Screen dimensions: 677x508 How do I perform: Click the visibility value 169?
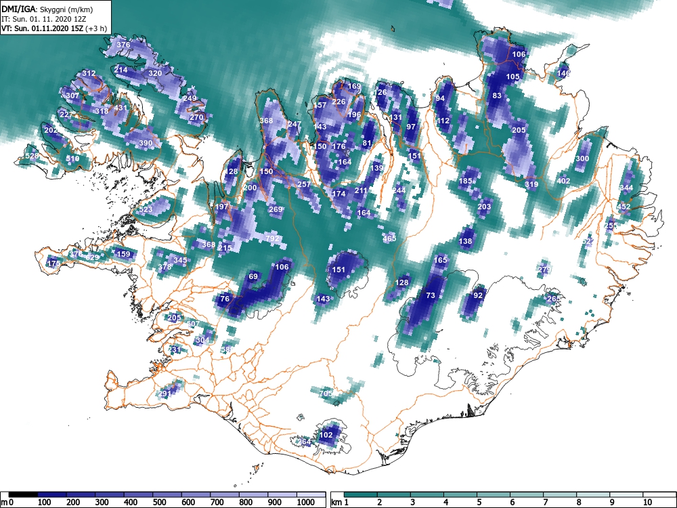[x=354, y=86]
